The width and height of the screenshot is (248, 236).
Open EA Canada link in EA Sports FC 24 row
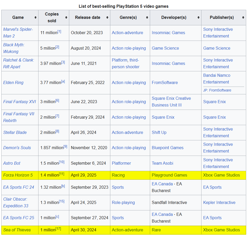(x=162, y=184)
